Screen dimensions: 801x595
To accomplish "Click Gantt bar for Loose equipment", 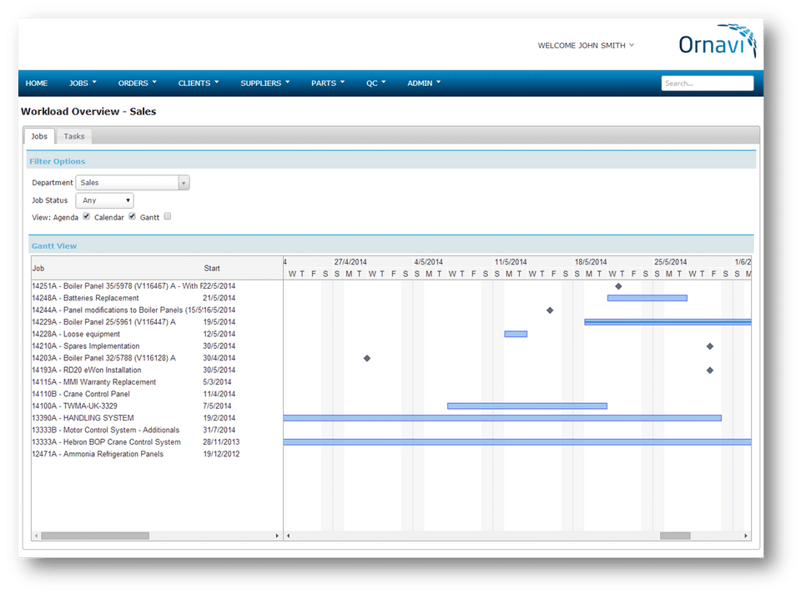I will 516,334.
